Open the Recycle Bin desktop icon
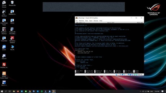The image size is (166, 93). coord(12,3)
